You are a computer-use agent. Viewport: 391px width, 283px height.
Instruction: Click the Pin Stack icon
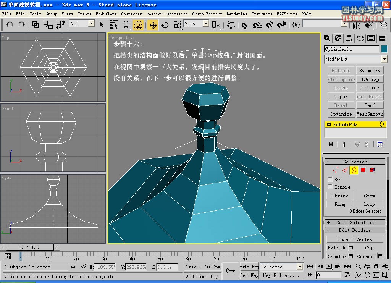(330, 144)
